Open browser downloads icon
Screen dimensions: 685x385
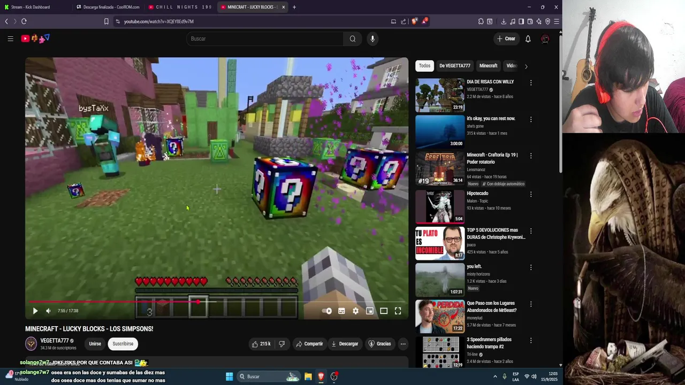(x=504, y=21)
